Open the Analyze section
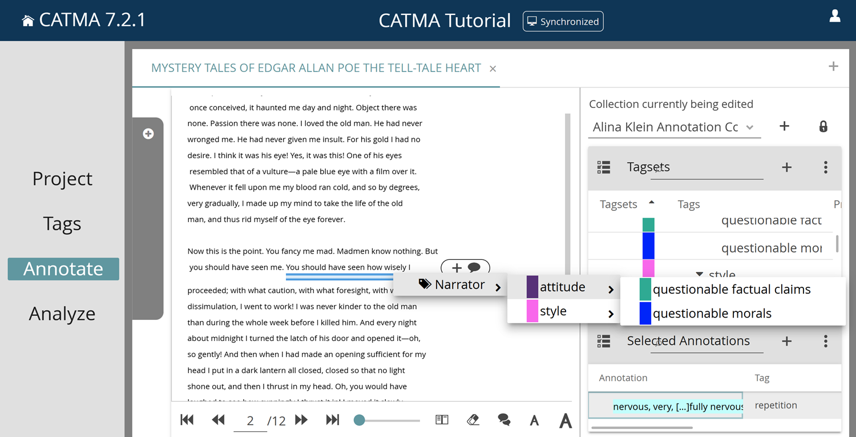The width and height of the screenshot is (856, 437). point(62,314)
